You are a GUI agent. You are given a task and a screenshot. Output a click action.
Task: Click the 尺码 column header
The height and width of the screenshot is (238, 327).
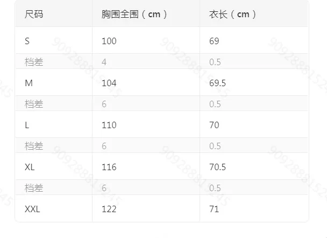34,15
